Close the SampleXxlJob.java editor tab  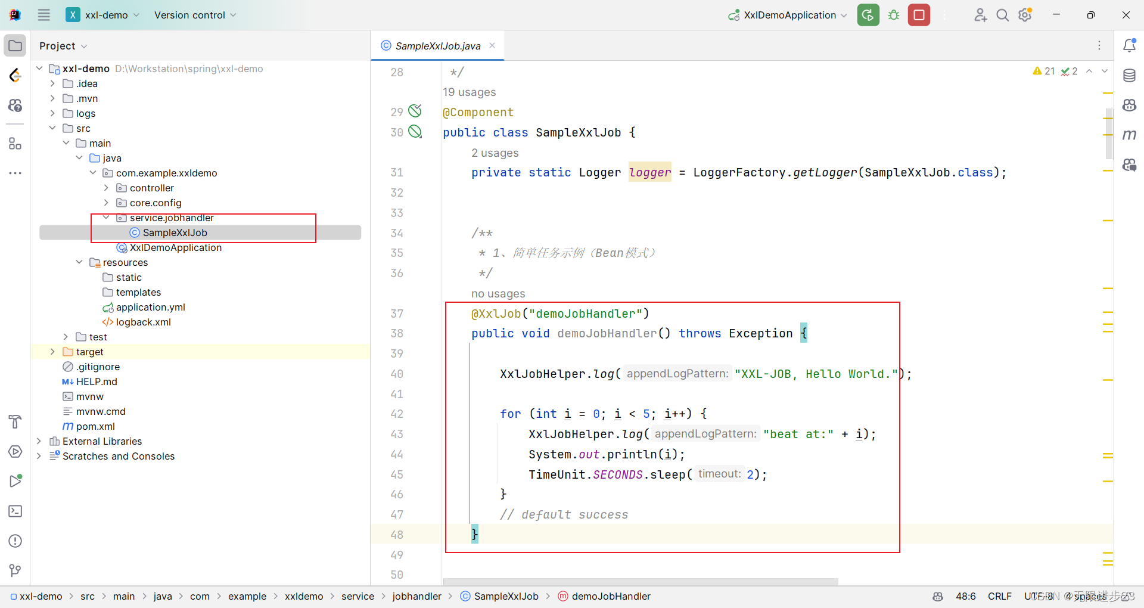[x=492, y=45]
